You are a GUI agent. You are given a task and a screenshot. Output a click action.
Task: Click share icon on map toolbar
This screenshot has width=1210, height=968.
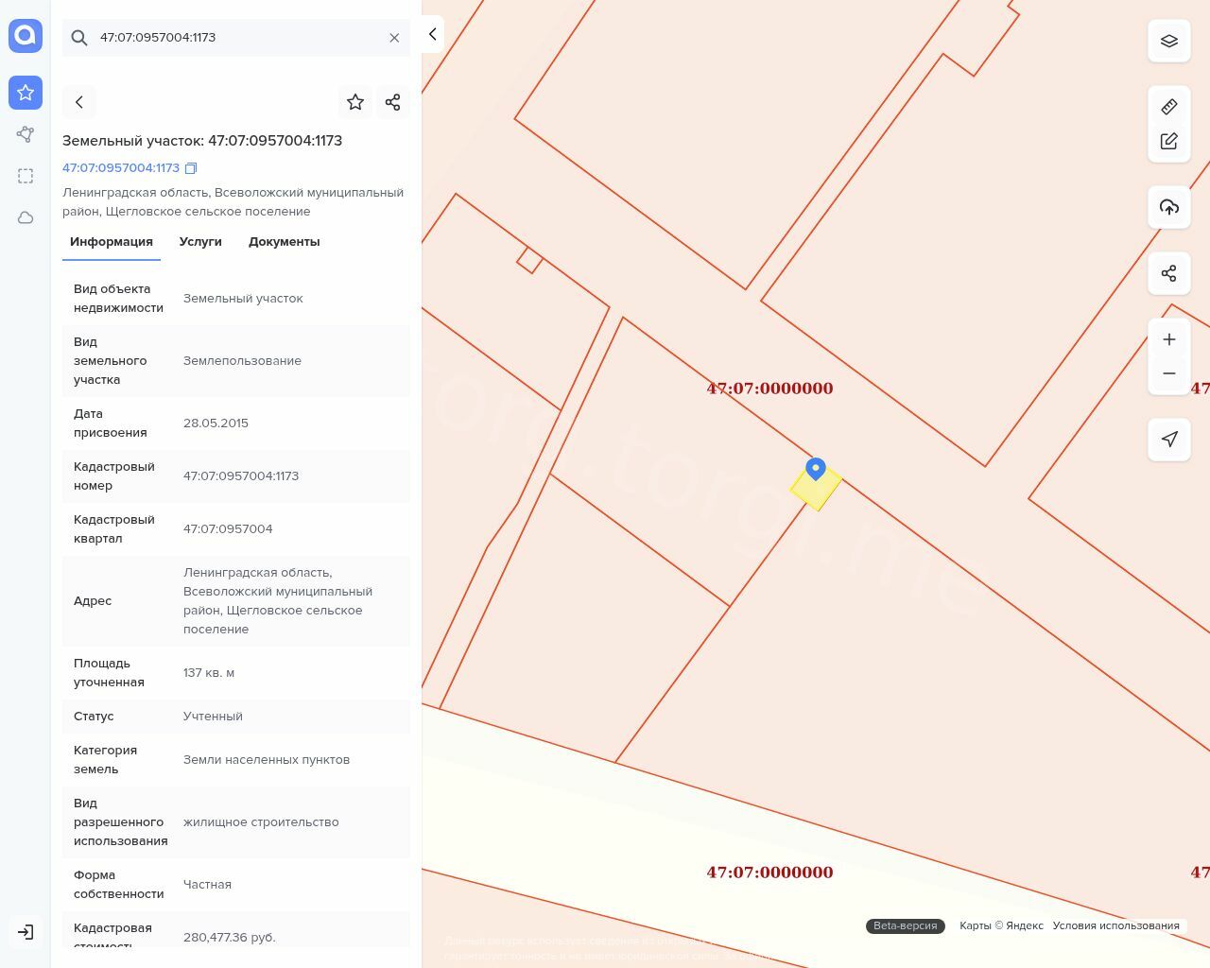pos(1169,273)
